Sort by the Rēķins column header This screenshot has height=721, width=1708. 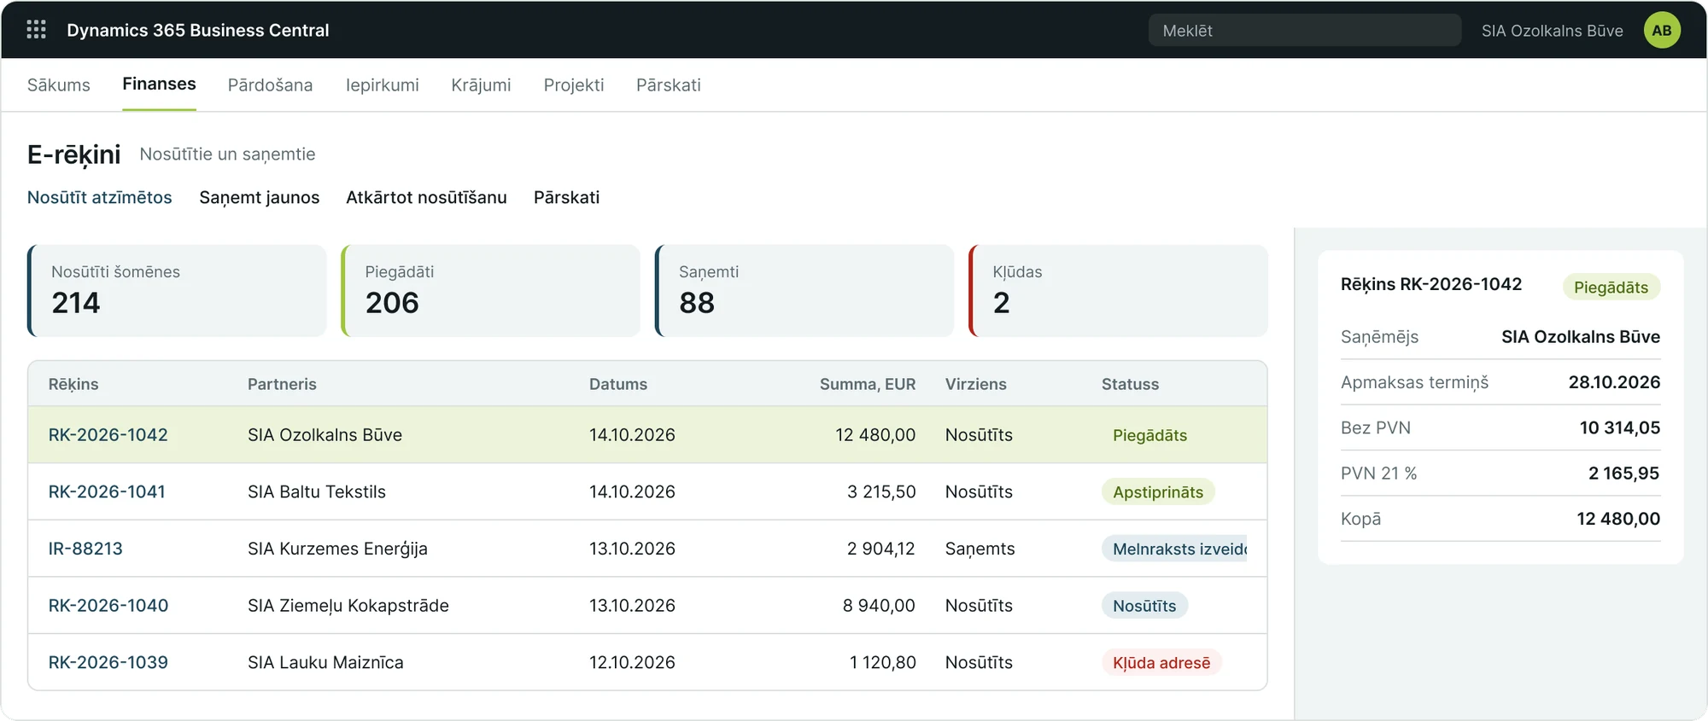point(73,384)
